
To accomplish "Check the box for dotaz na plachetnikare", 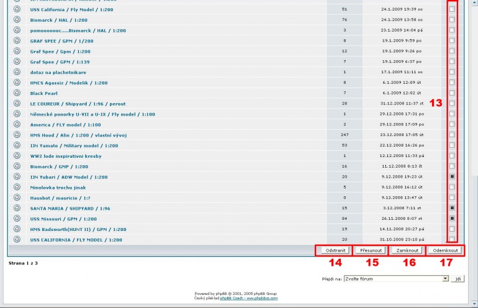I will (452, 71).
